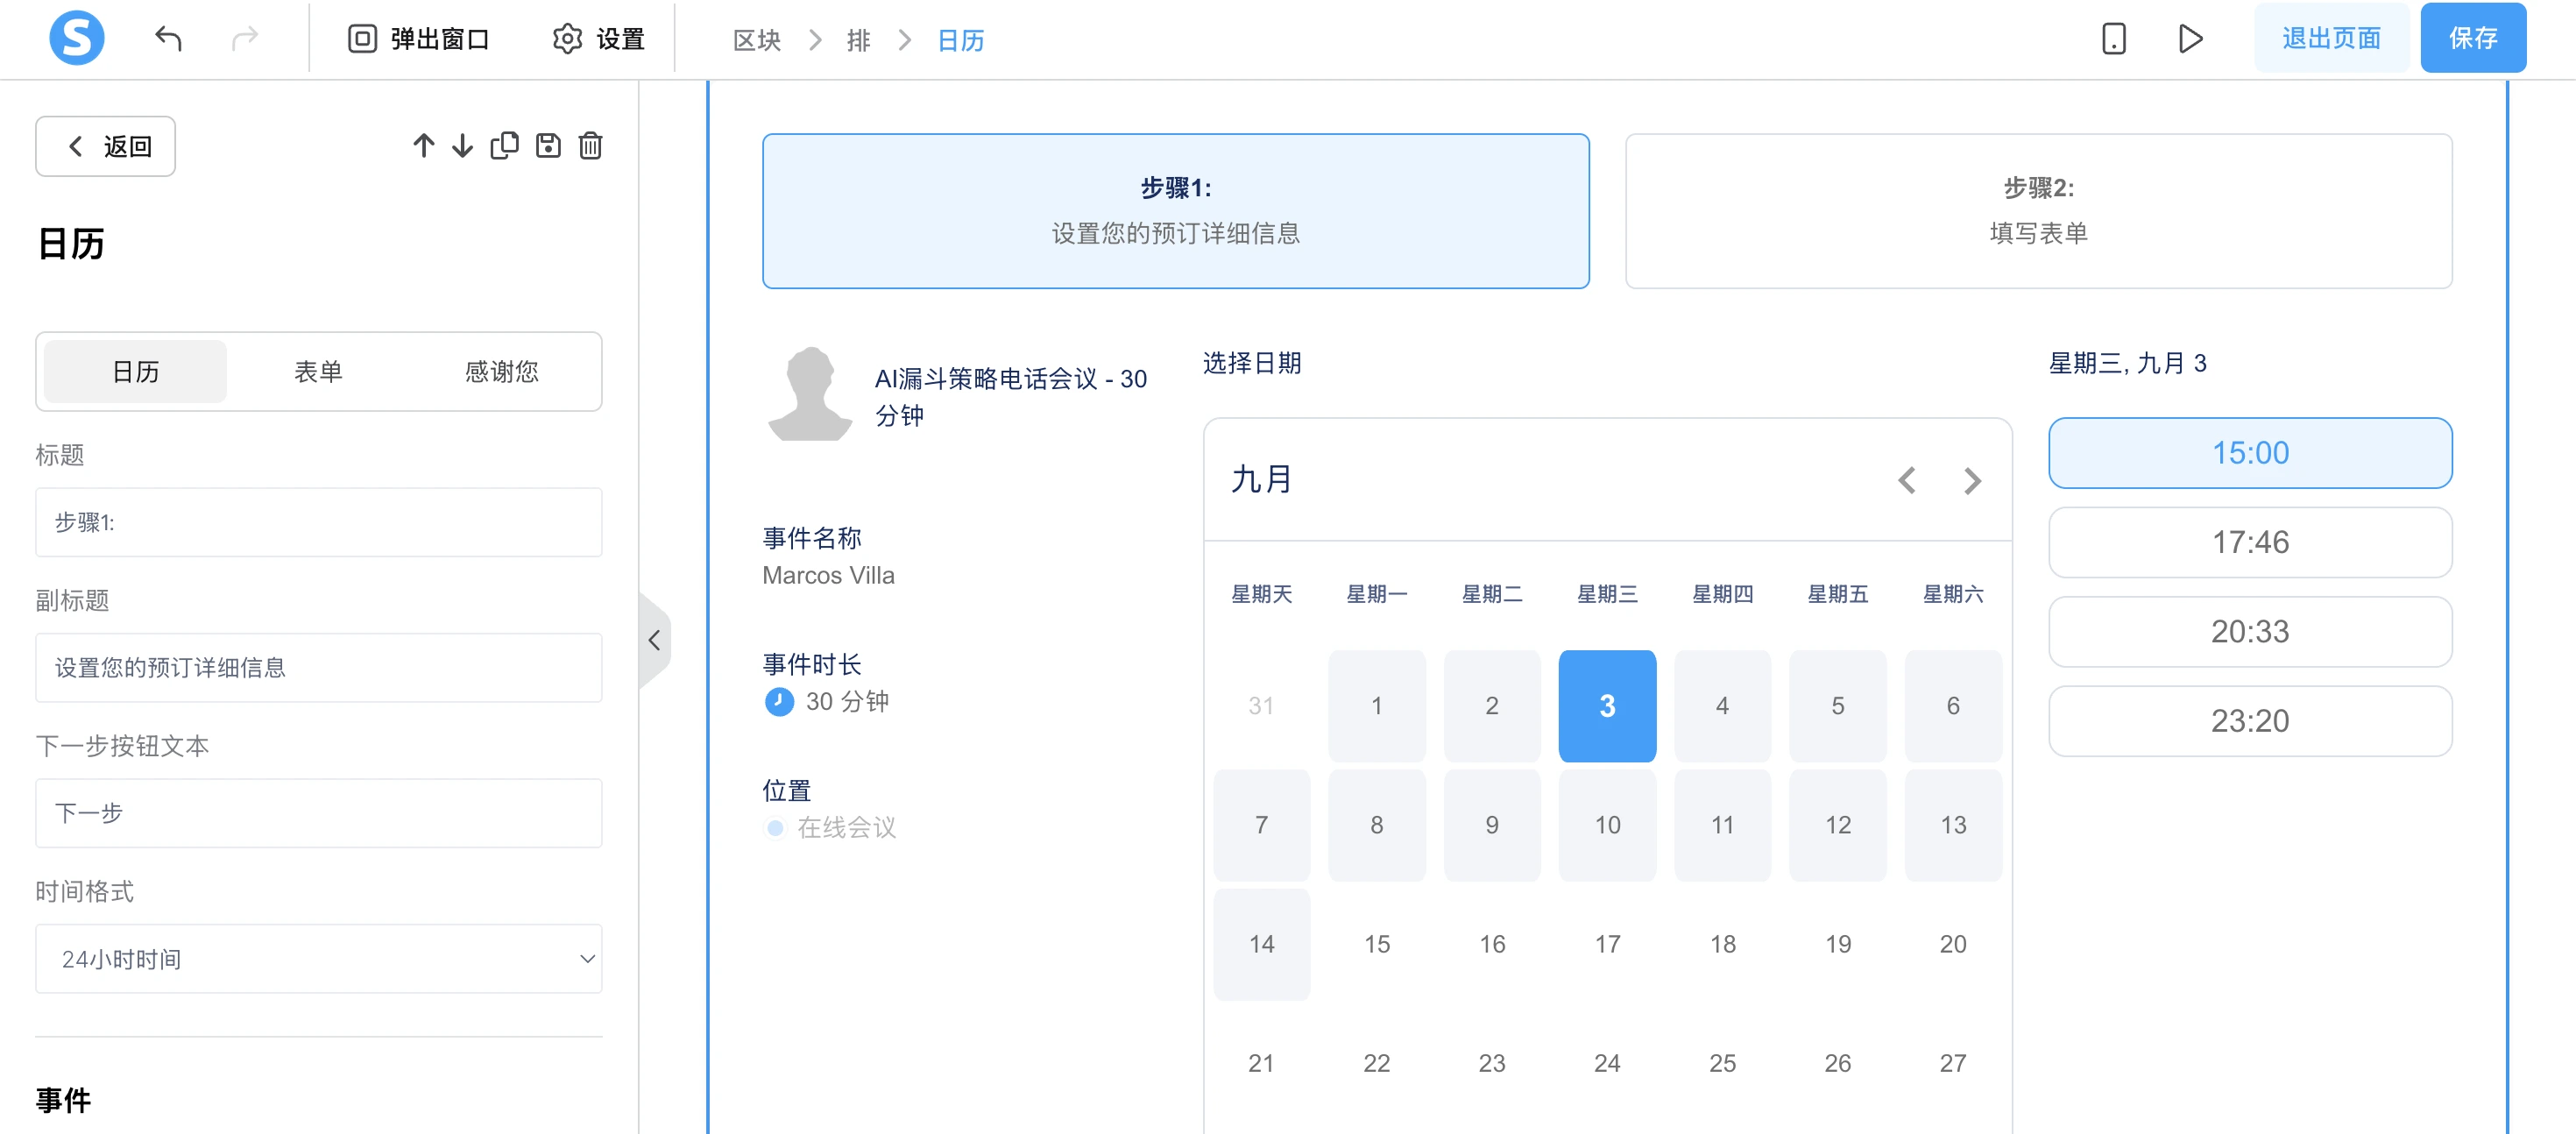Switch to the 感谢您 tab
Viewport: 2576px width, 1134px height.
[500, 371]
